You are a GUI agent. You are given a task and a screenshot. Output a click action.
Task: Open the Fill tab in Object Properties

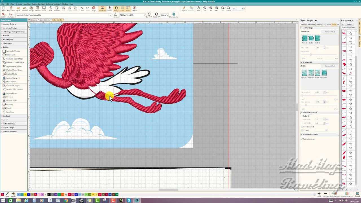click(324, 25)
